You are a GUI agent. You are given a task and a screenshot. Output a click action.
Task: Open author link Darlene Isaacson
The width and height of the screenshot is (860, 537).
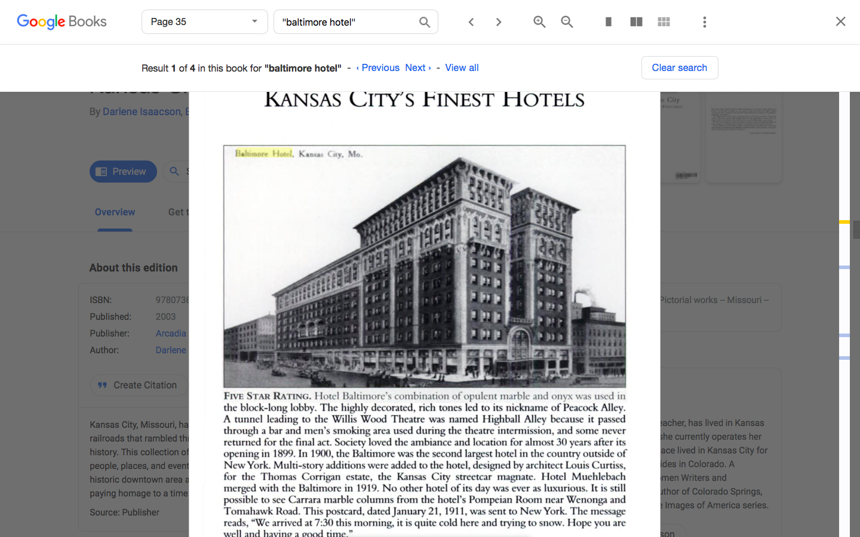[x=142, y=112]
